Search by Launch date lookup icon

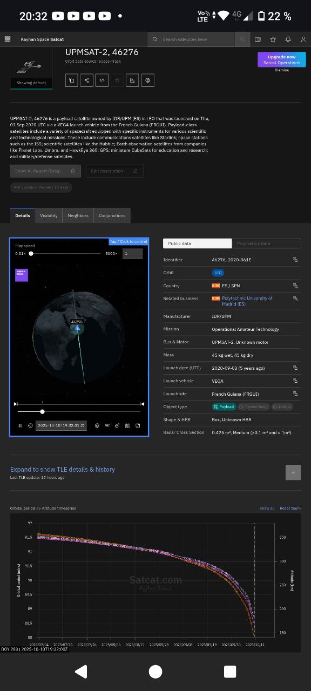tap(295, 368)
